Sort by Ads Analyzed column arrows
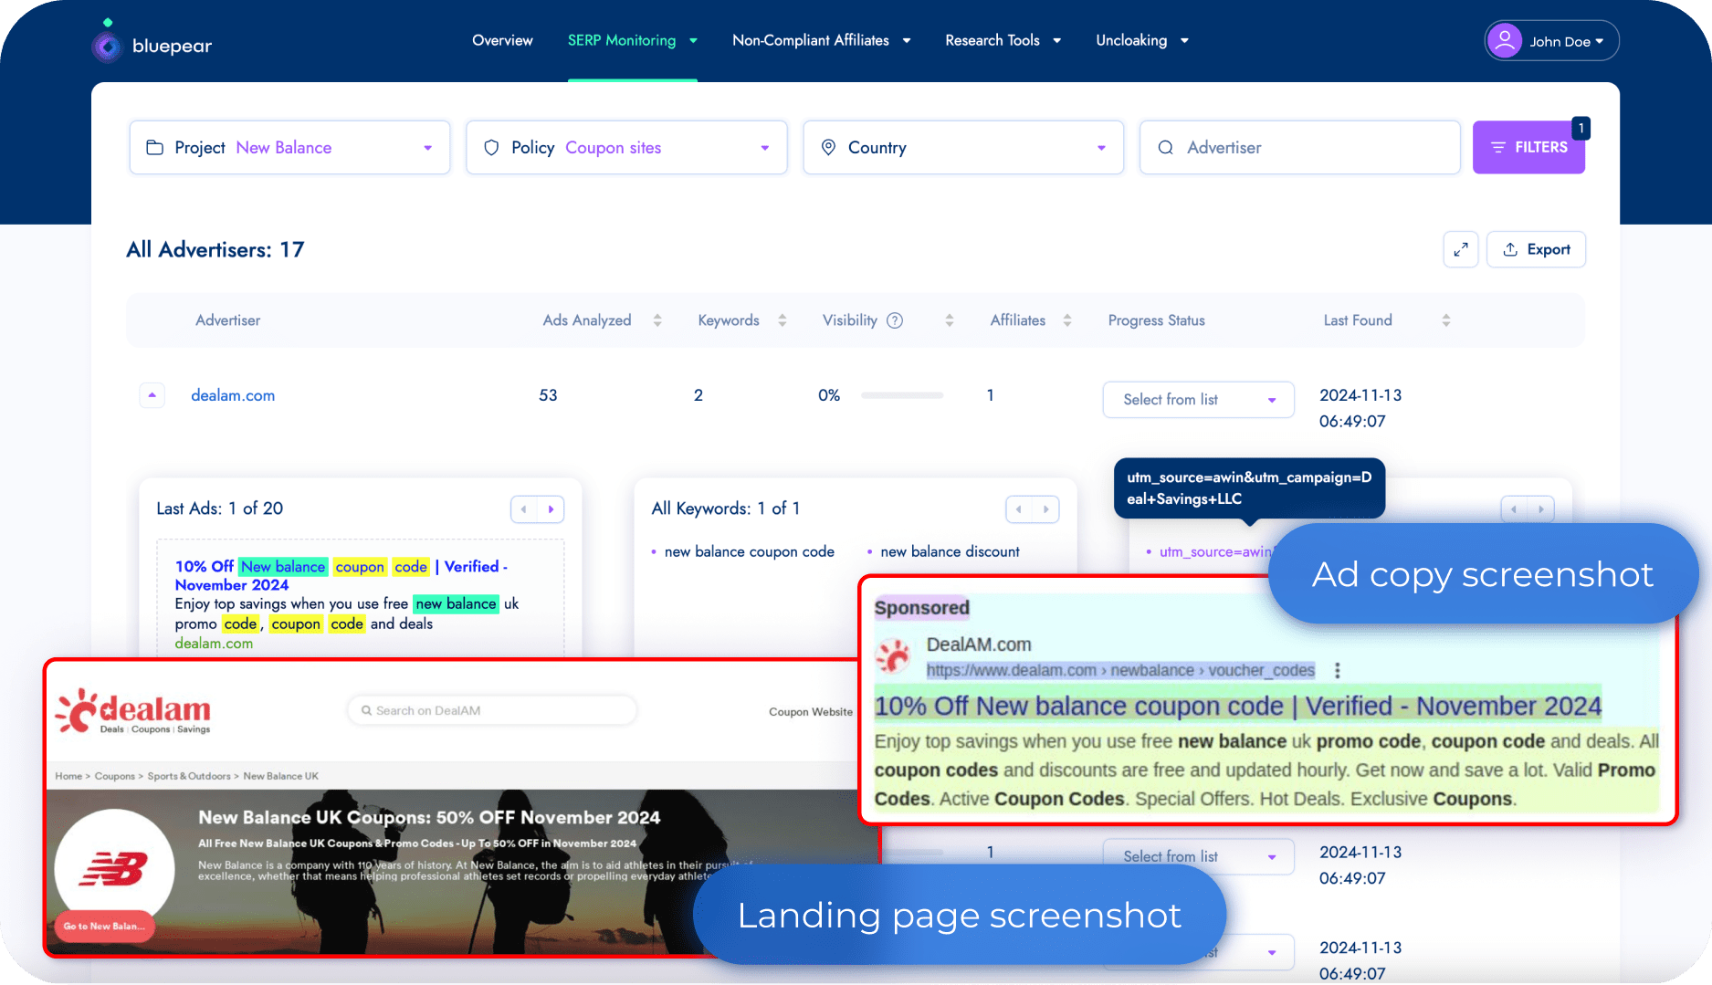Viewport: 1712px width, 985px height. point(657,320)
